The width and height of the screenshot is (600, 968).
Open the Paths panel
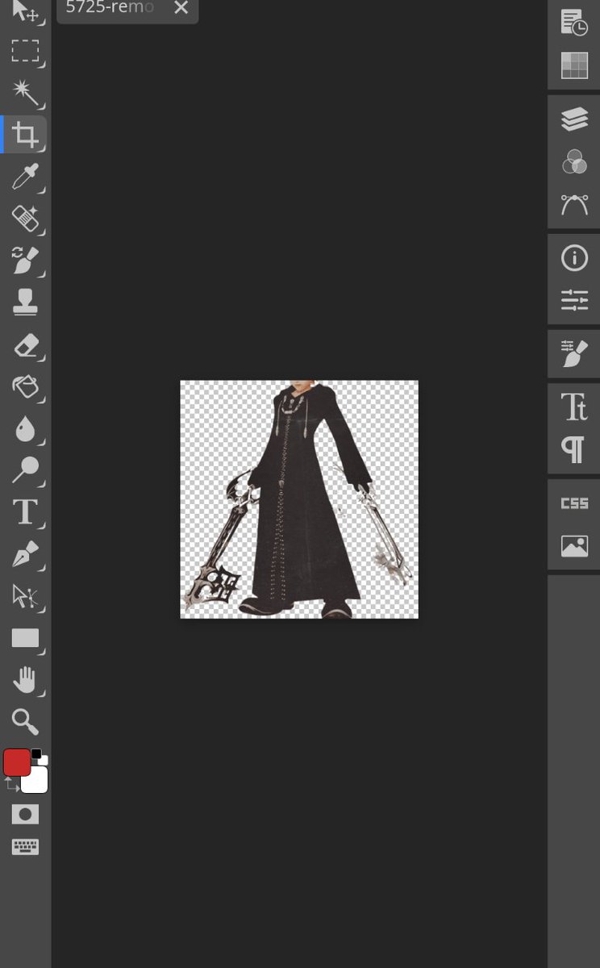tap(574, 204)
